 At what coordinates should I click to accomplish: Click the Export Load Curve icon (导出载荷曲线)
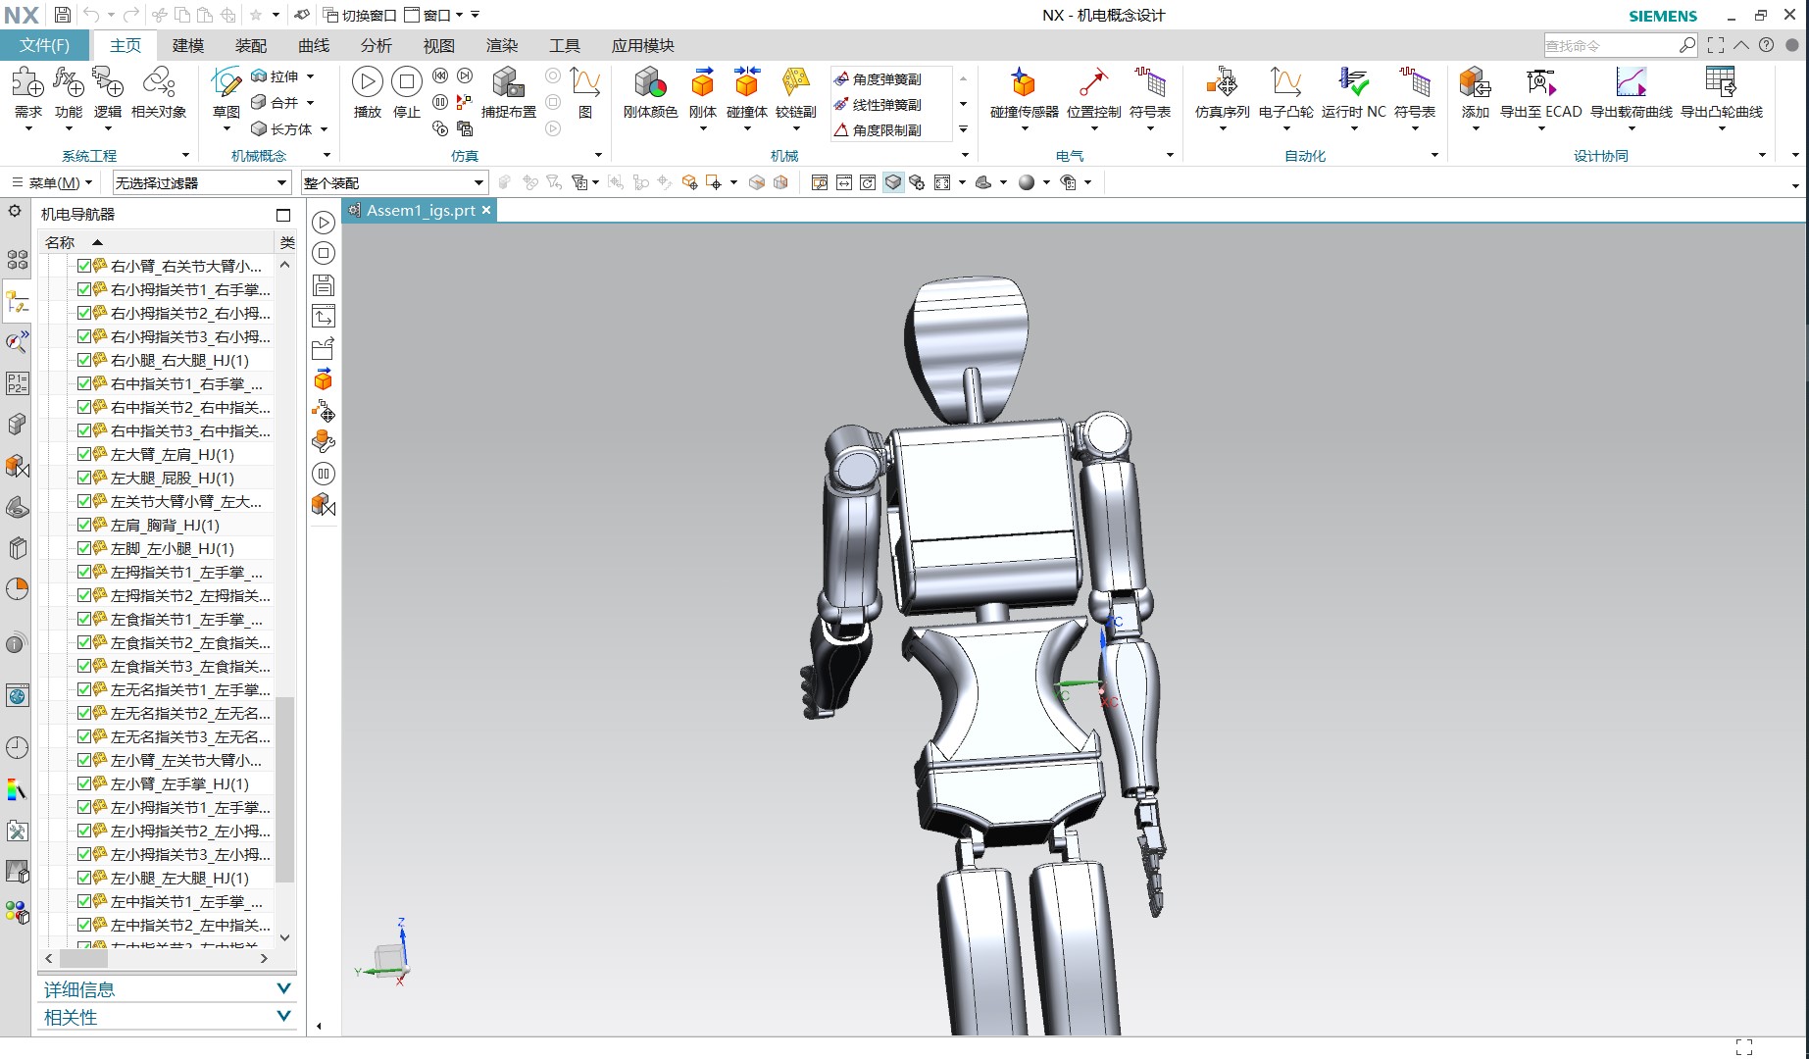1631,93
